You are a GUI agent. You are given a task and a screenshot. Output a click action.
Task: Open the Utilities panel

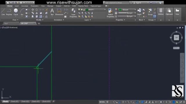coord(161,12)
